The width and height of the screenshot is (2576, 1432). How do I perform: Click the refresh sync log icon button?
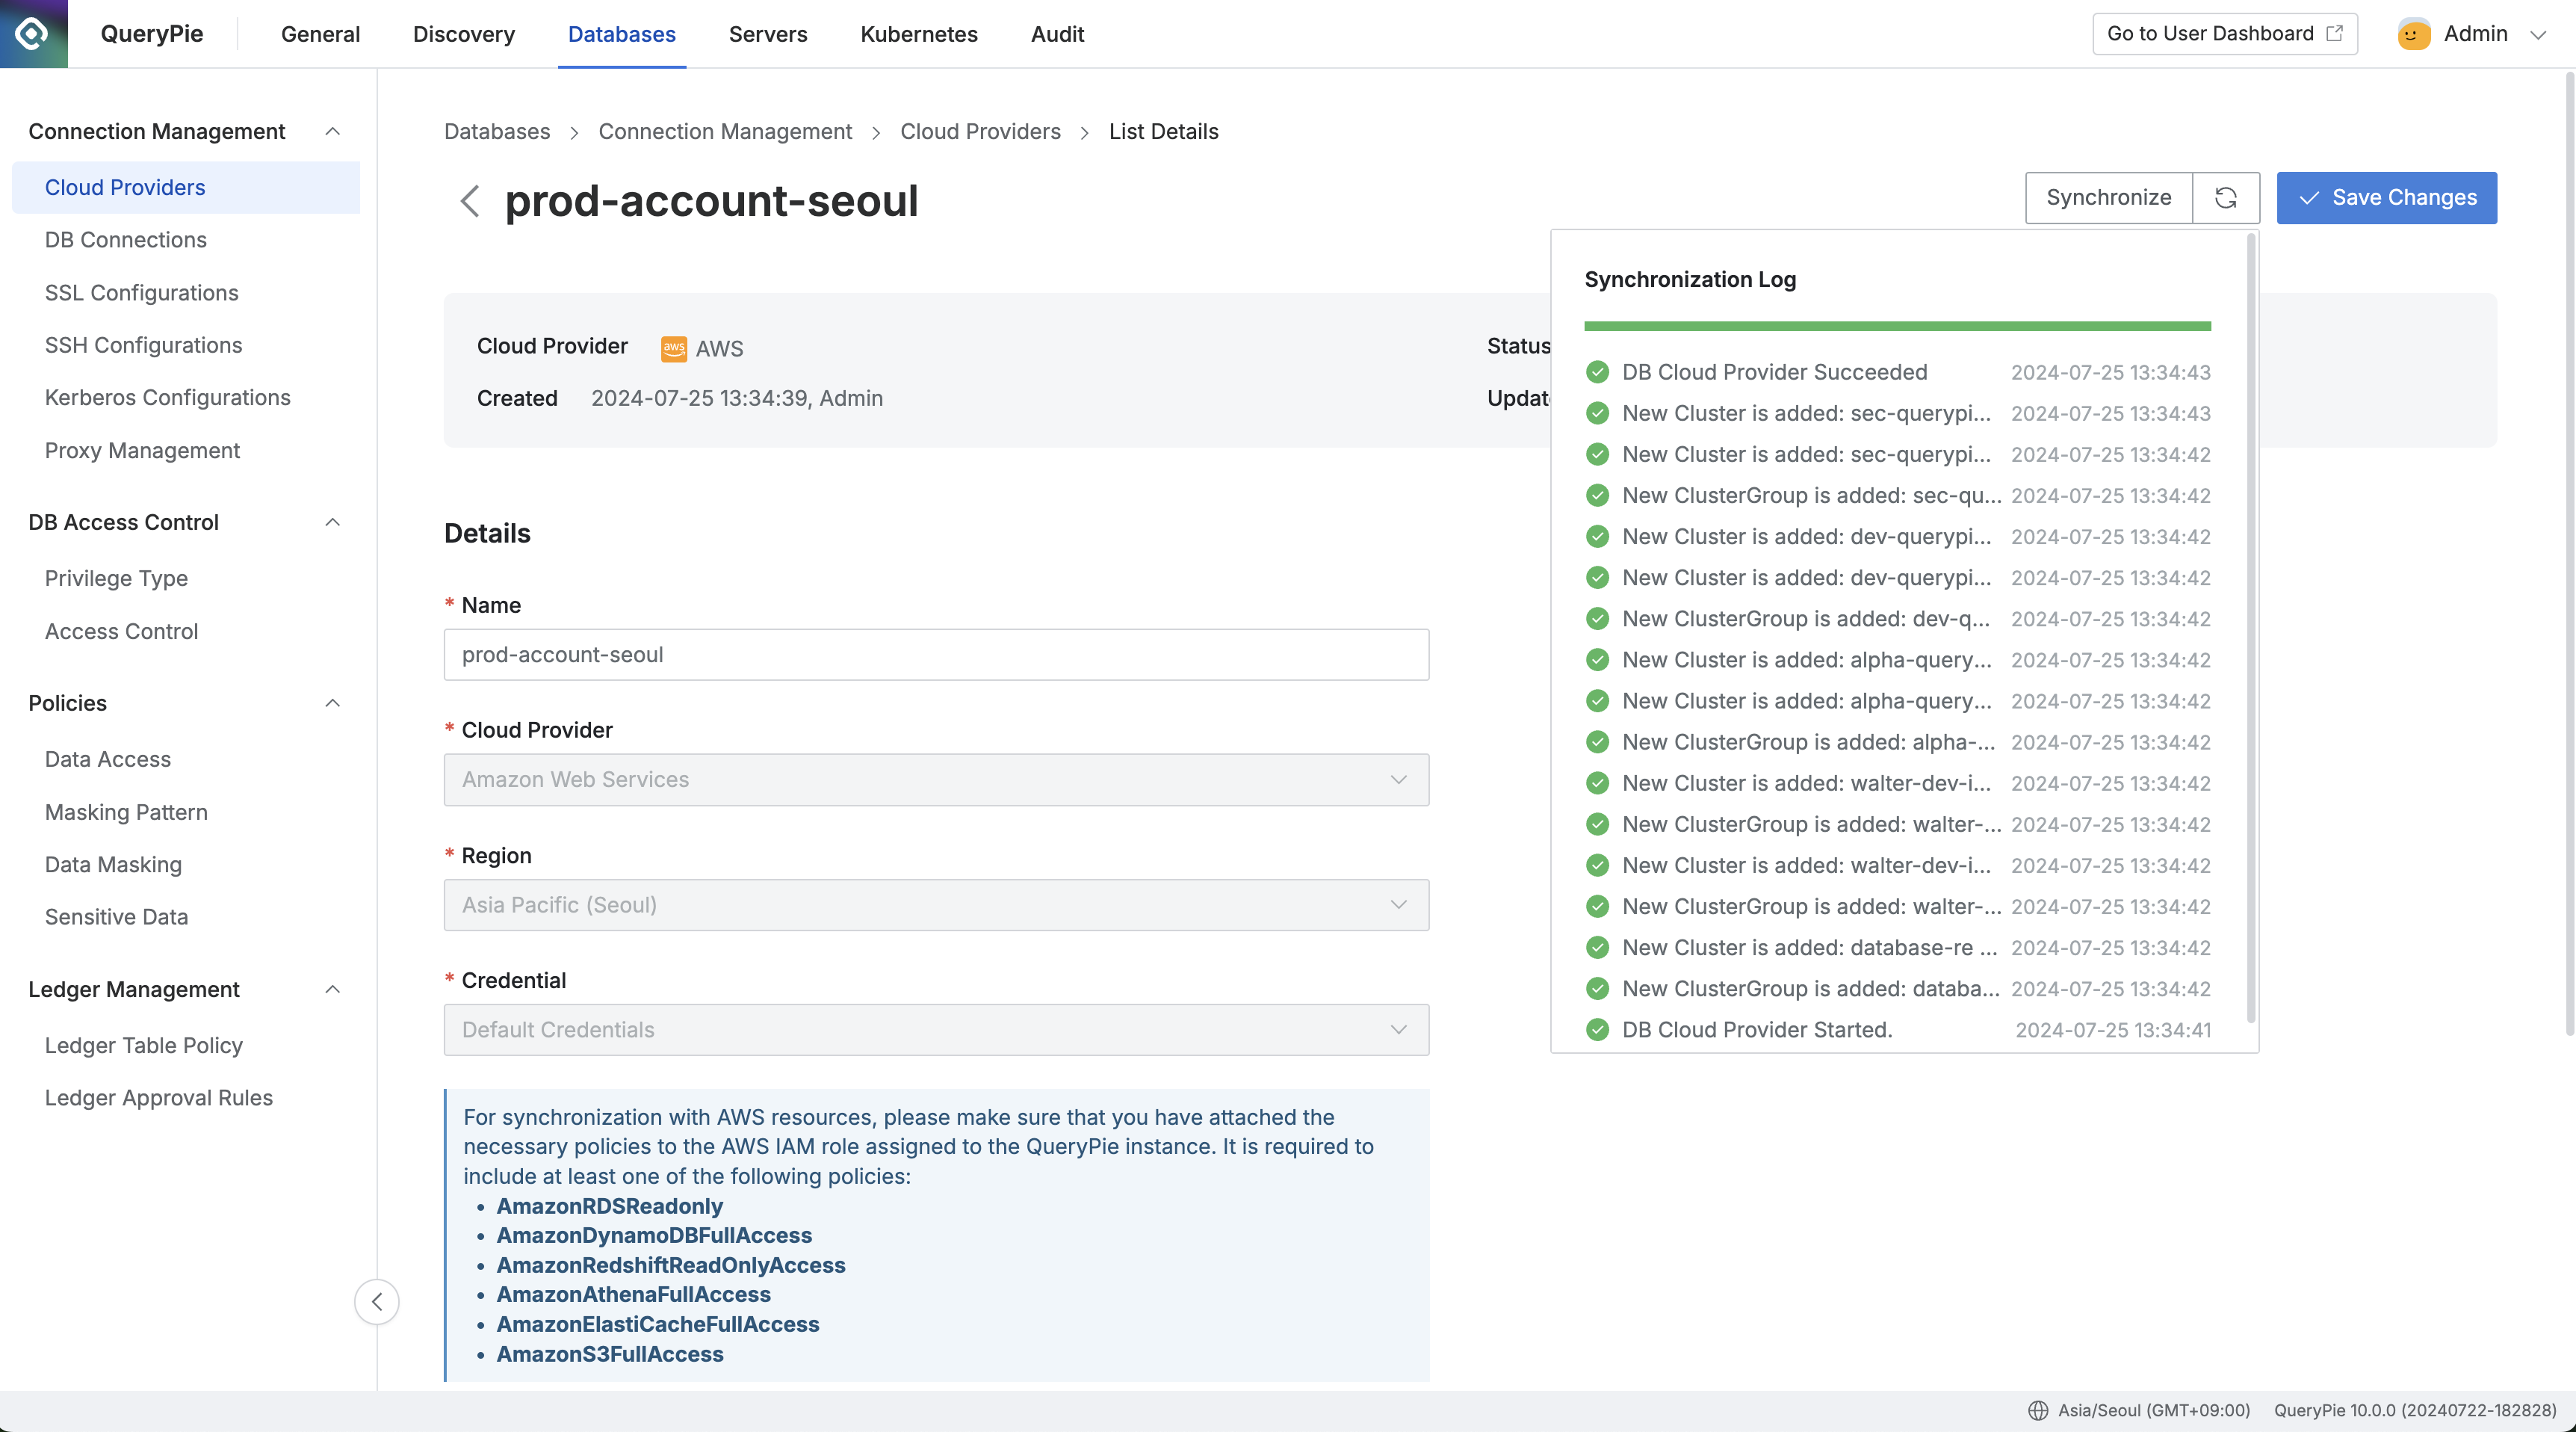point(2225,198)
